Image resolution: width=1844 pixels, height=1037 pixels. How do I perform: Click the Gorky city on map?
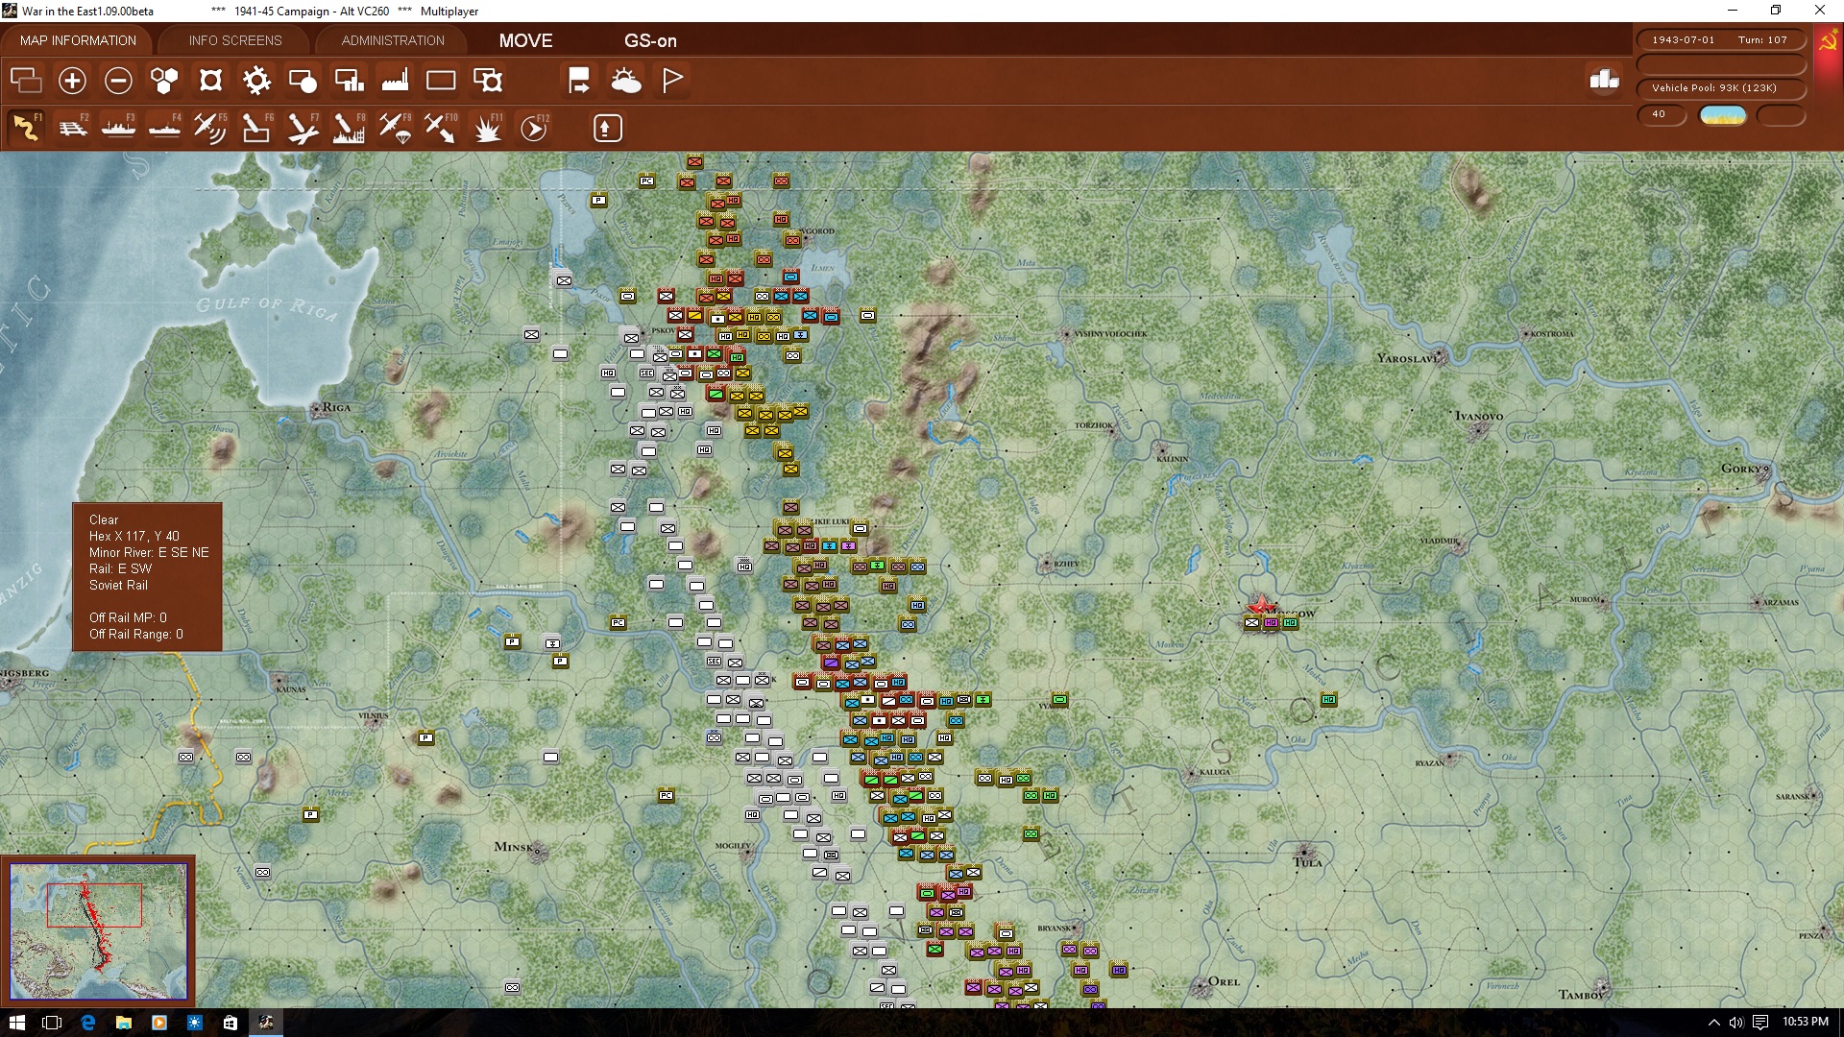coord(1764,470)
